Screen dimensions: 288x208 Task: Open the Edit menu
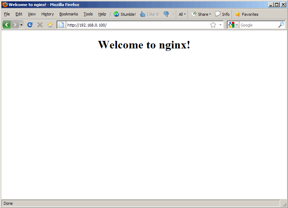coord(19,14)
